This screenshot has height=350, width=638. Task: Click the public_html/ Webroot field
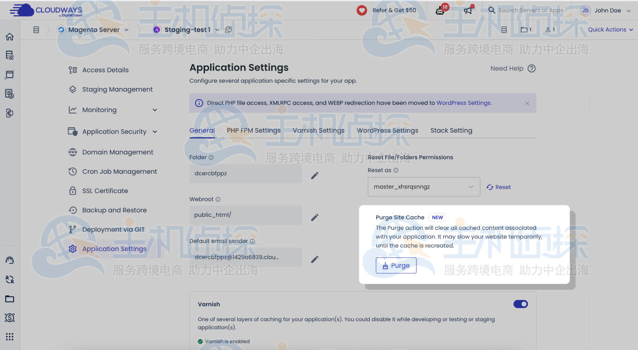point(246,215)
